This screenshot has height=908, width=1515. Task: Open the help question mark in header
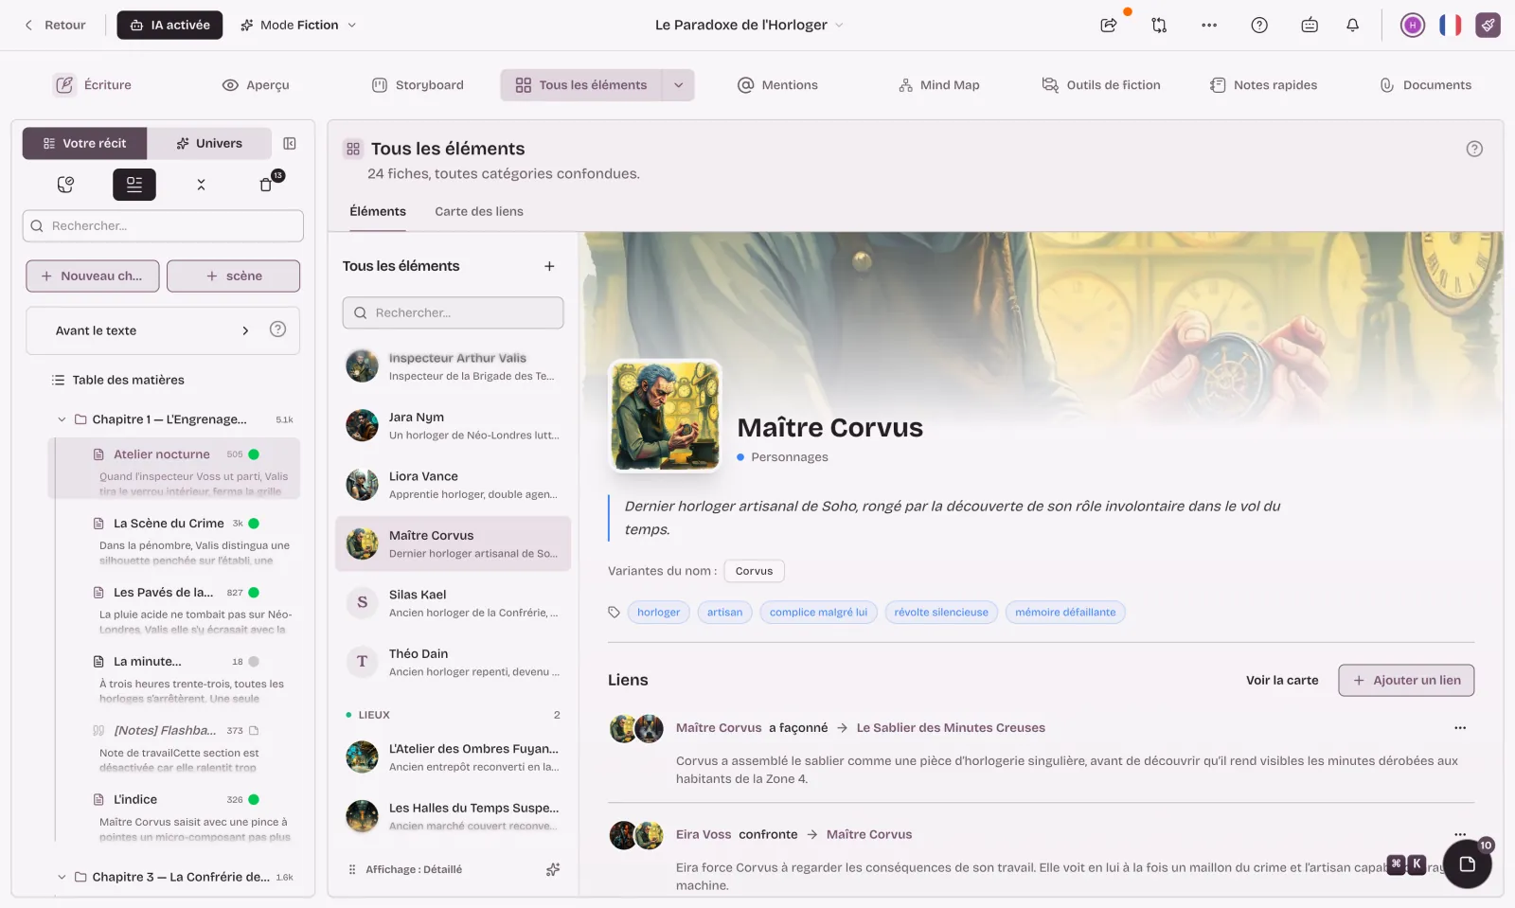(x=1259, y=26)
